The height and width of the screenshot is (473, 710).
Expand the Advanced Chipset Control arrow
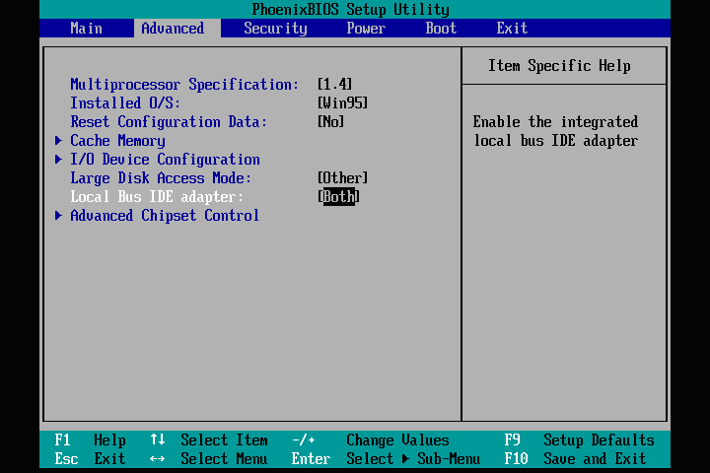point(58,216)
